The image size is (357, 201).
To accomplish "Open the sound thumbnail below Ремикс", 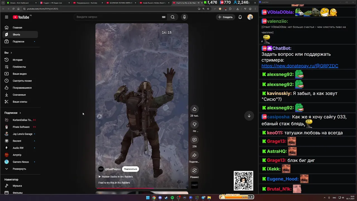I will [194, 185].
